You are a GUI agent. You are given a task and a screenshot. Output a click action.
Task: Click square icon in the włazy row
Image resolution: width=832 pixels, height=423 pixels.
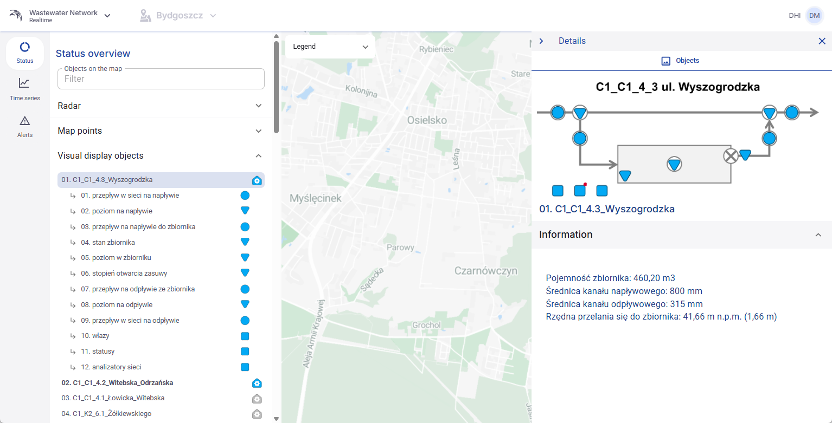click(x=245, y=336)
